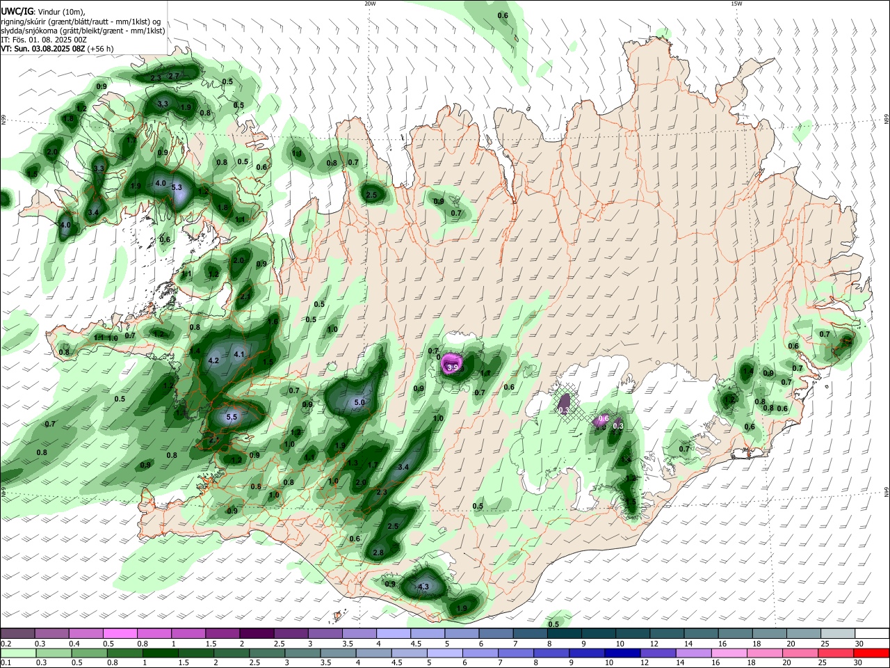Screen dimensions: 890x668
Task: Click the '2.7' value in the northwest
Action: coord(174,76)
